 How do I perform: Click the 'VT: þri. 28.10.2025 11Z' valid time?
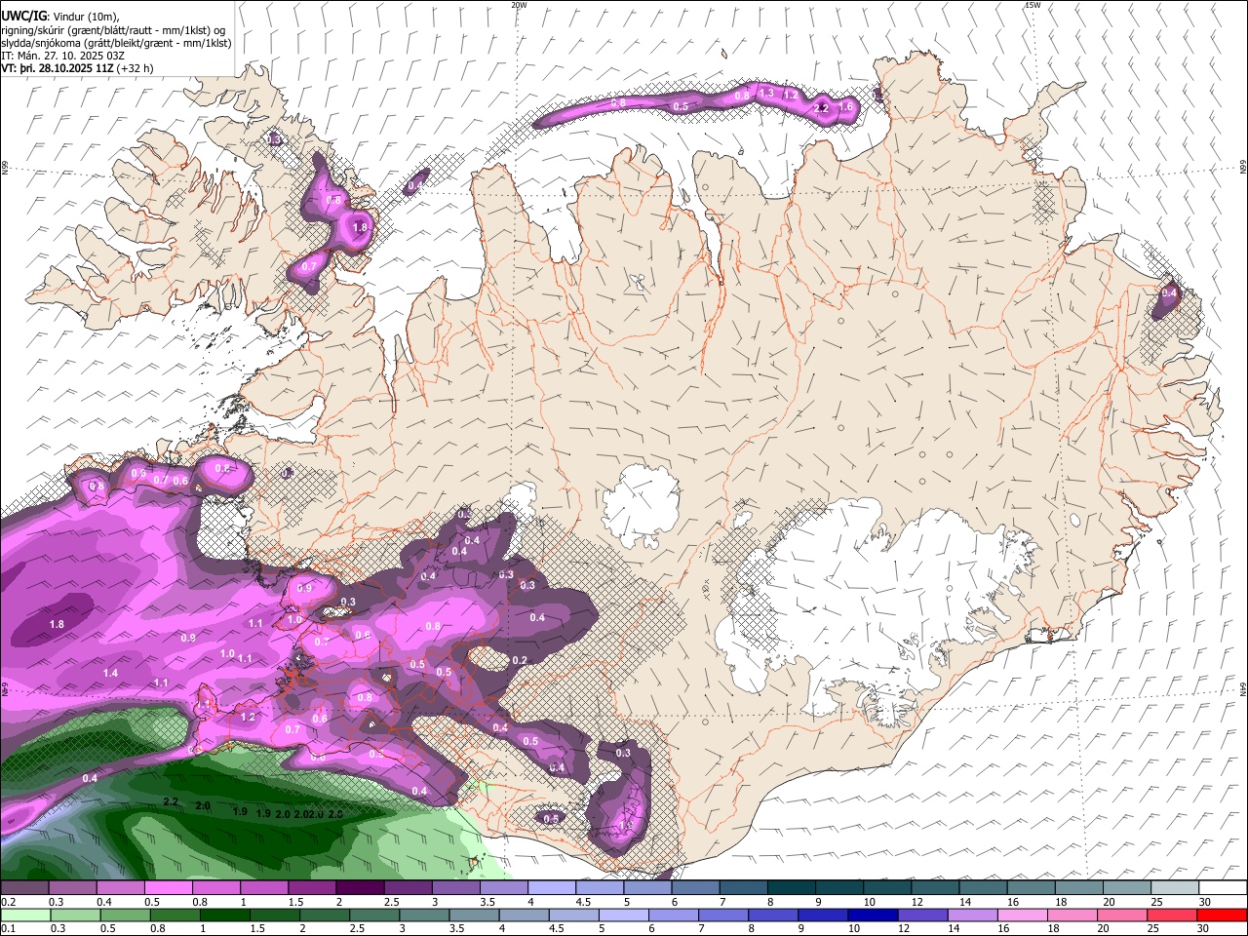pyautogui.click(x=57, y=68)
